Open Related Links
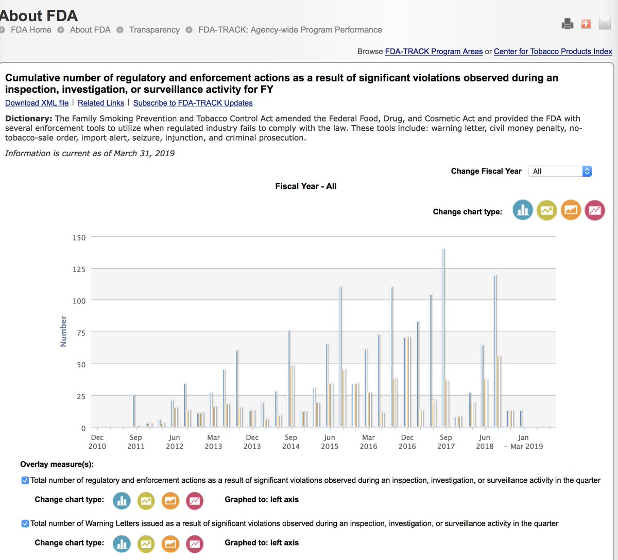Viewport: 618px width, 560px height. click(101, 103)
